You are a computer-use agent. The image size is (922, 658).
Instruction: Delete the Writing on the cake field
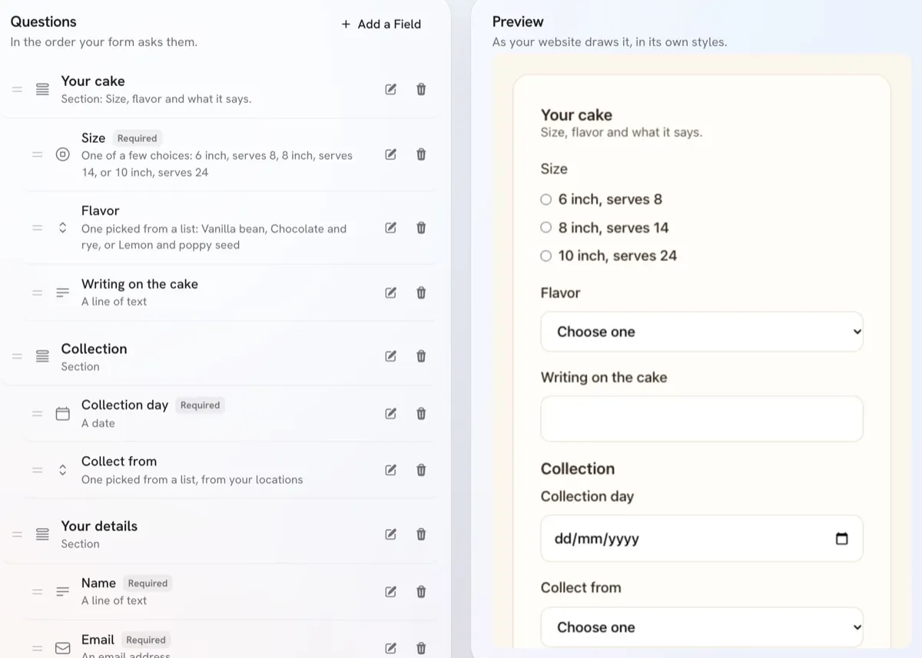421,293
